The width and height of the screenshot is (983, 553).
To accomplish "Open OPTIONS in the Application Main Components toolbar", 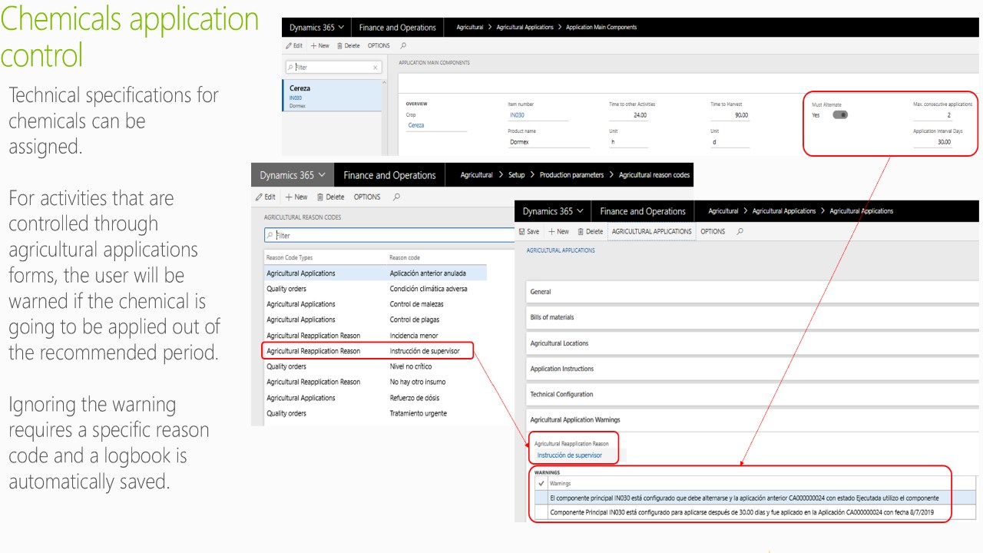I will [x=379, y=46].
